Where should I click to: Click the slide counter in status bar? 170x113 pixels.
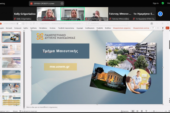coord(5,111)
